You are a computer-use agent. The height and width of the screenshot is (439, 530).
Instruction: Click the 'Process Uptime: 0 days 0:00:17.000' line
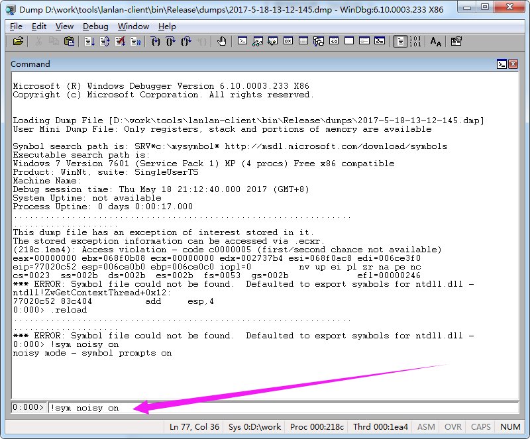pyautogui.click(x=103, y=207)
